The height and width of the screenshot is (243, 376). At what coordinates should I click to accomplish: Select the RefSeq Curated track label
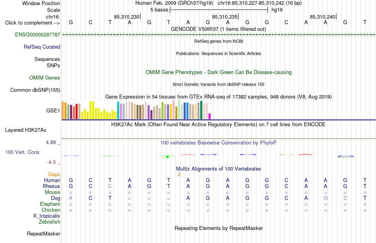pos(42,47)
